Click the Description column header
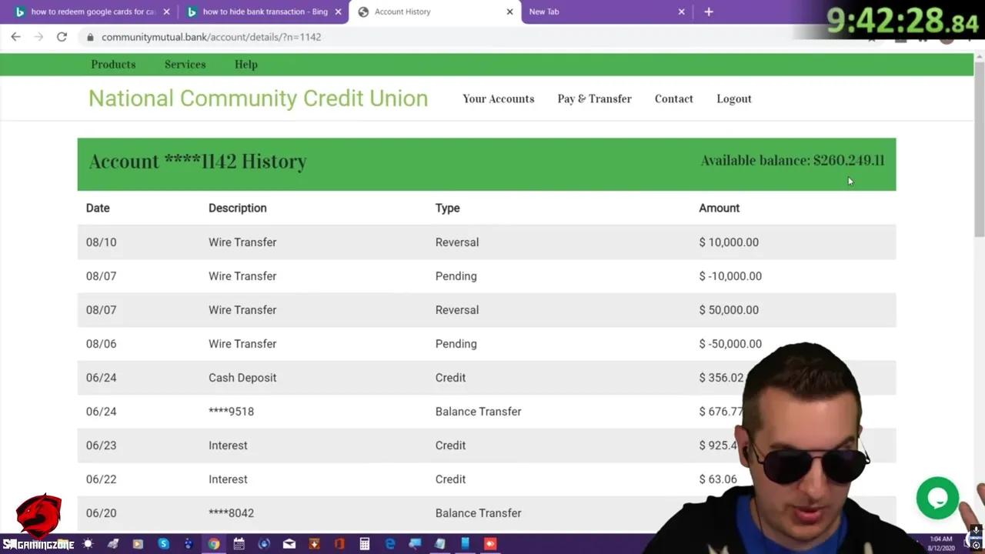Screen dimensions: 985x554 click(x=237, y=208)
